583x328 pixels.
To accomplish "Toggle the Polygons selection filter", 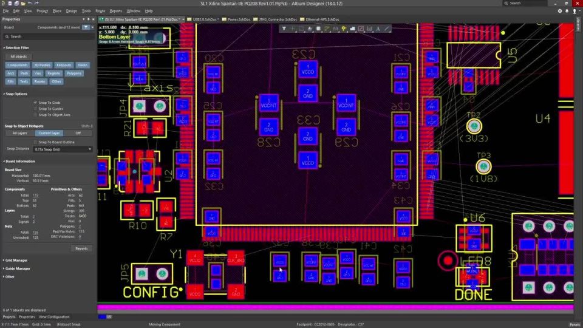I will click(x=74, y=73).
